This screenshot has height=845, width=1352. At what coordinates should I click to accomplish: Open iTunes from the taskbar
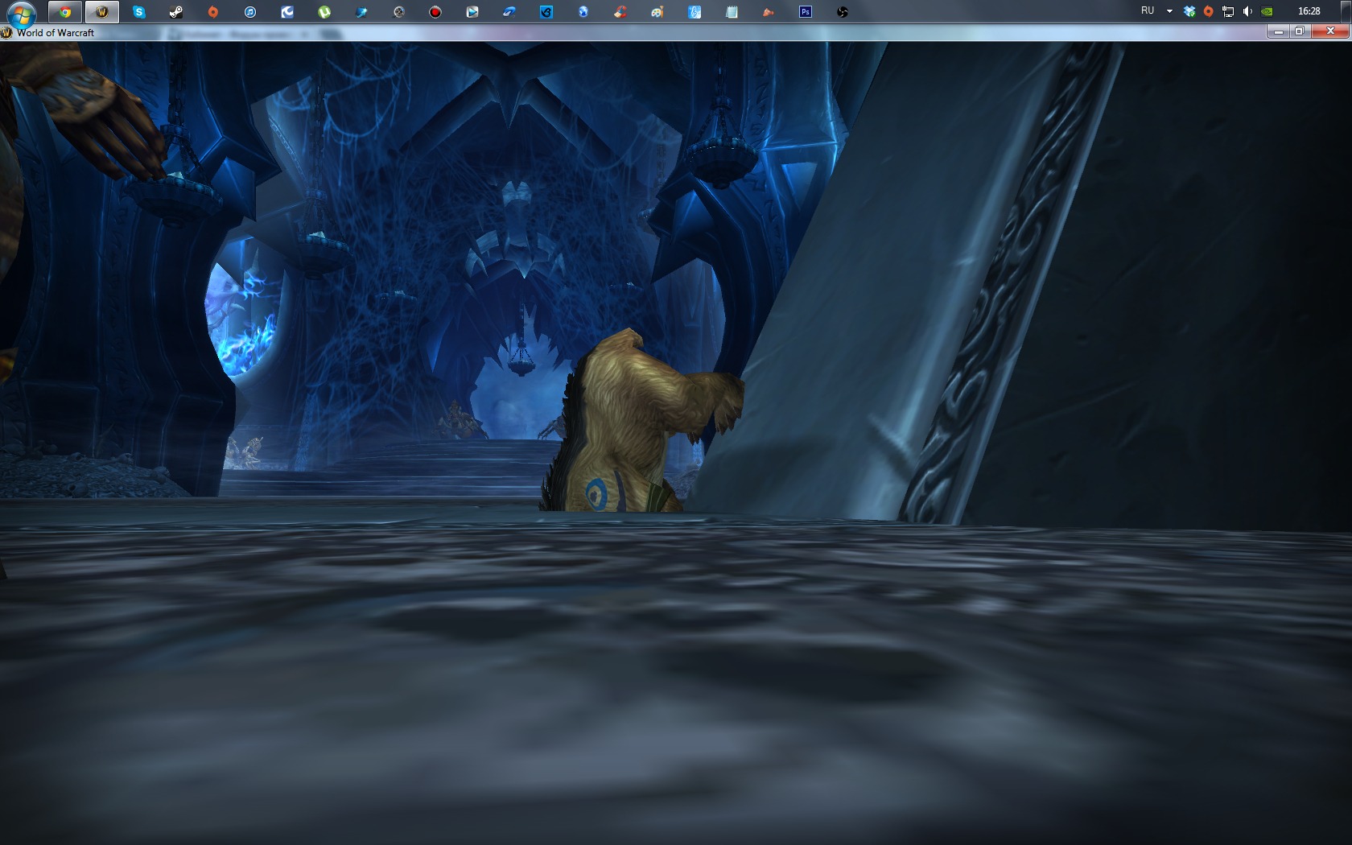(x=250, y=11)
